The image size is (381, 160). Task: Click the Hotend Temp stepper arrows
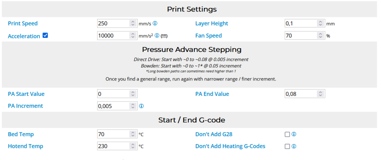pyautogui.click(x=133, y=146)
